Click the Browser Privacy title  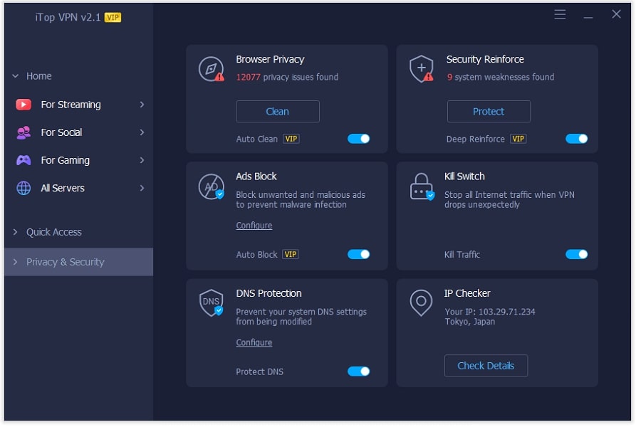pos(270,59)
